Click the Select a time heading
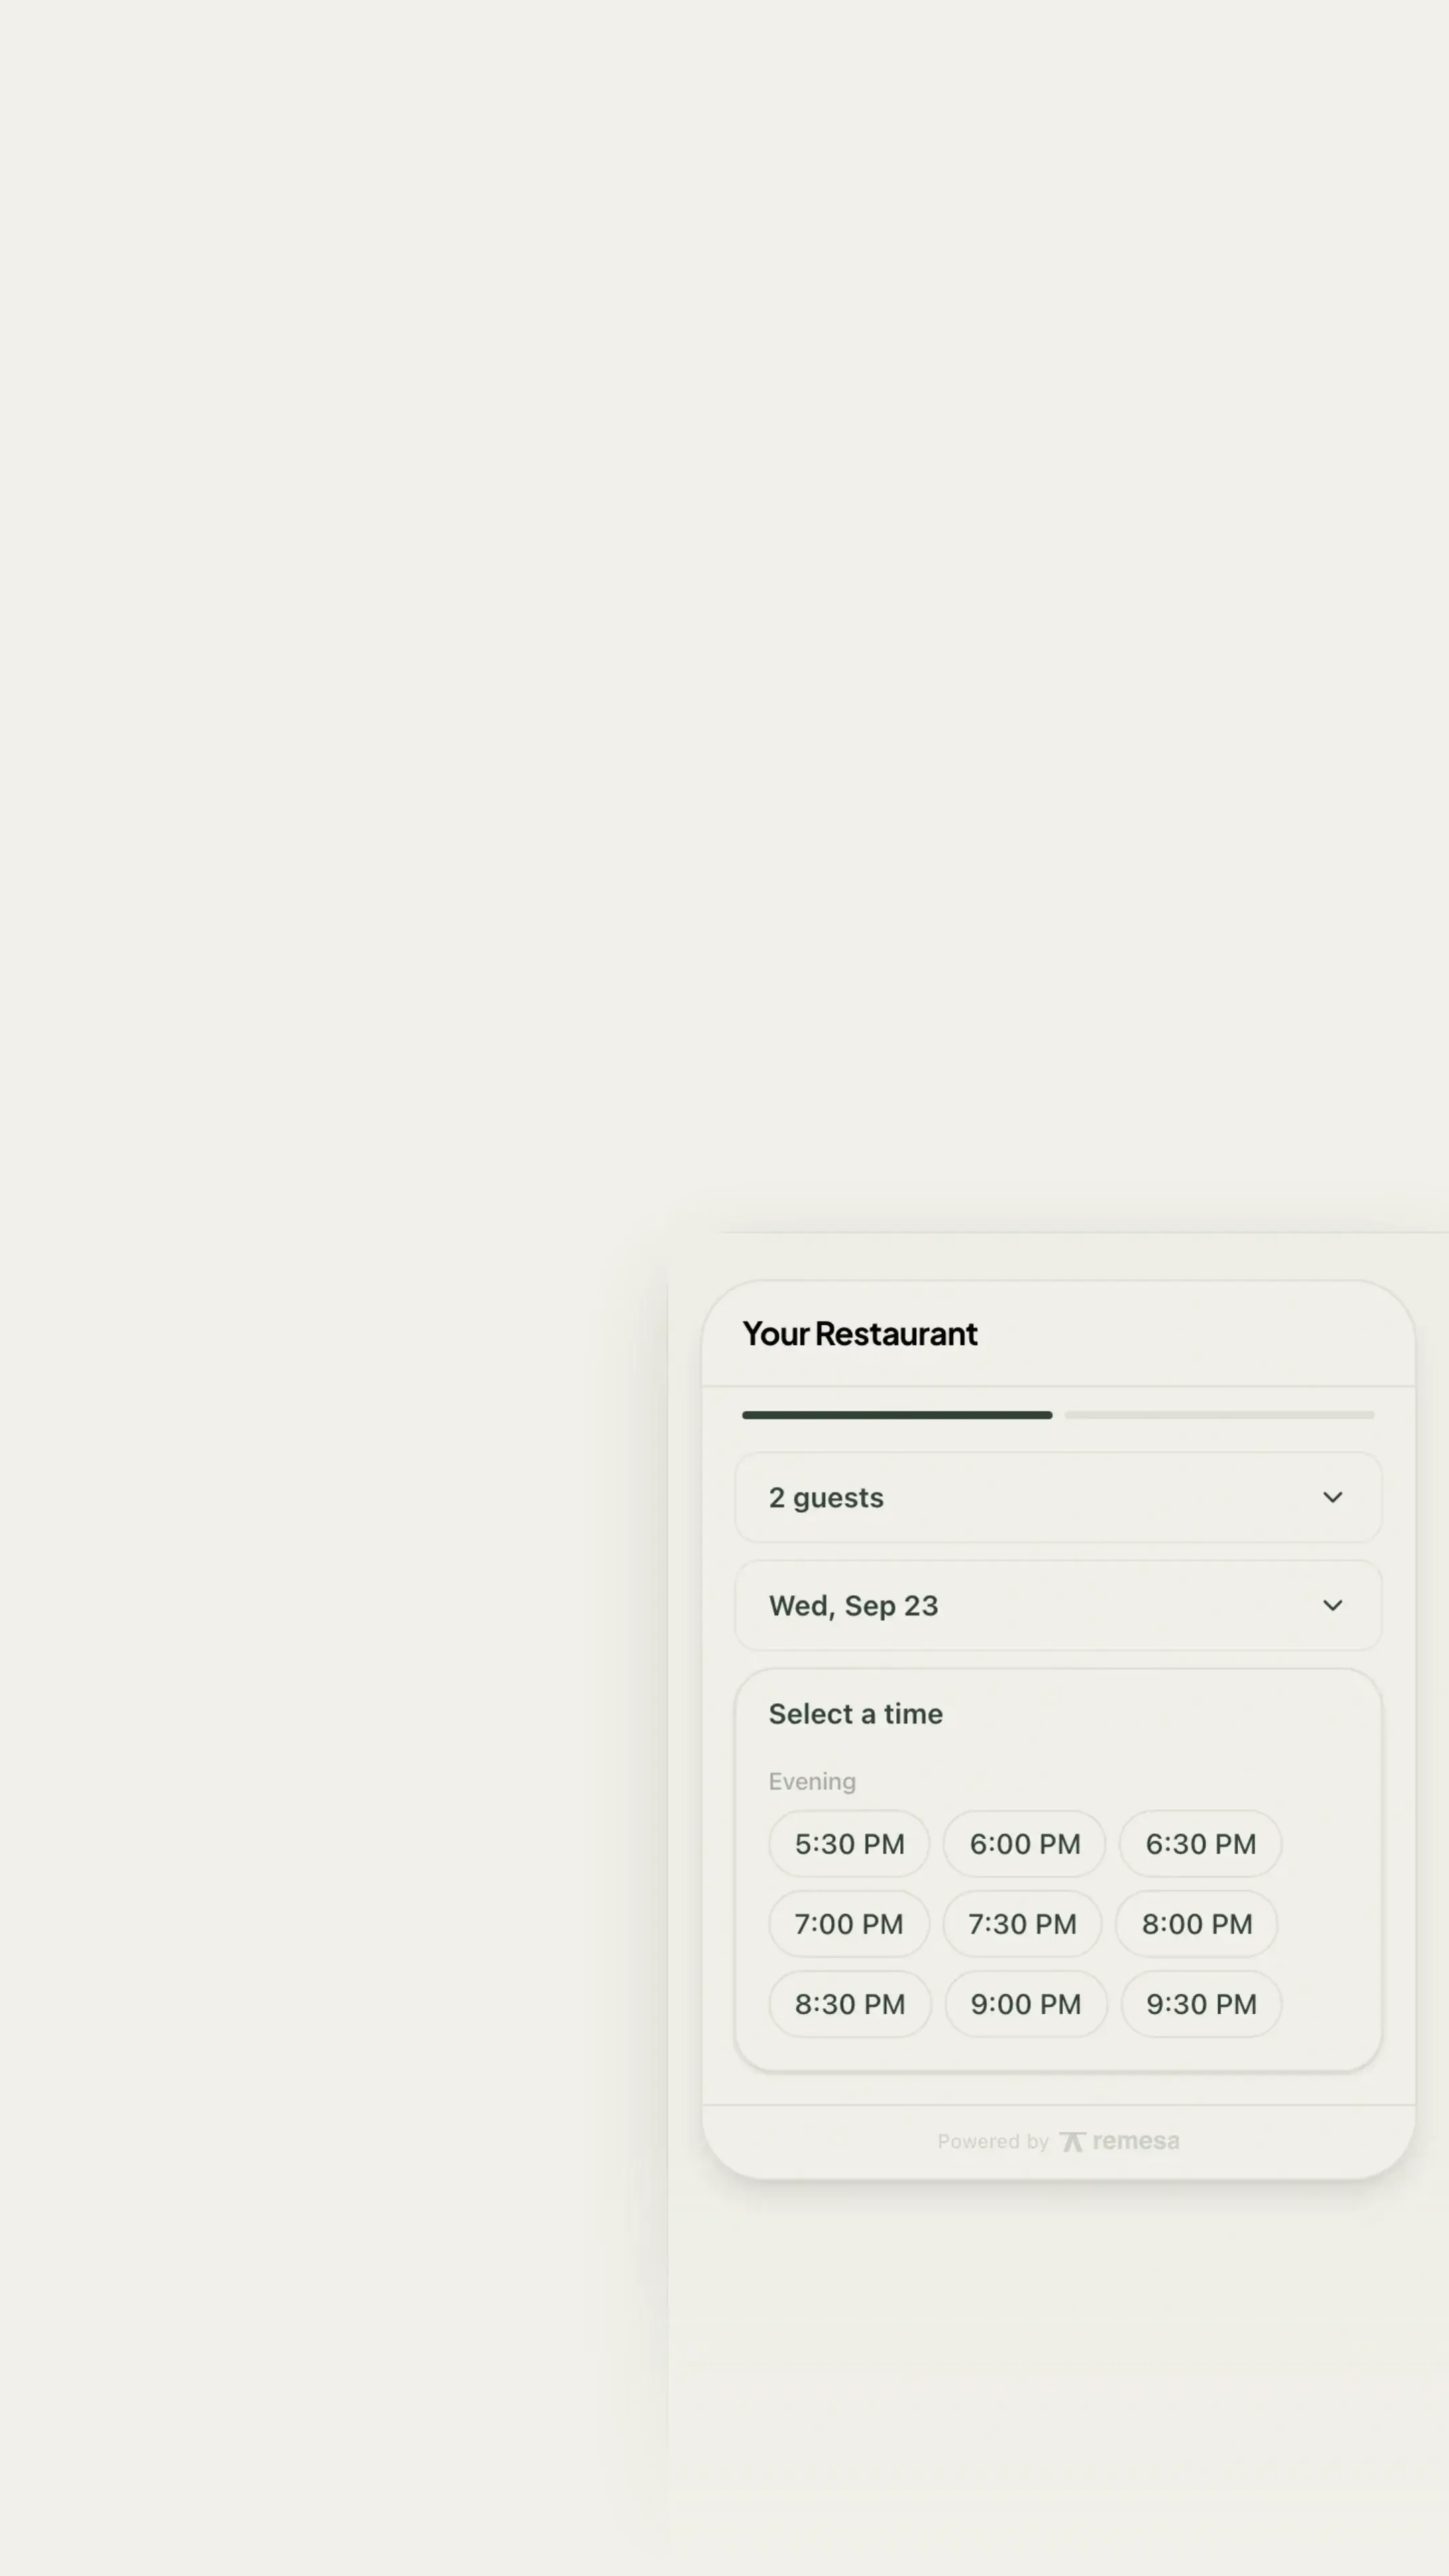The image size is (1449, 2576). tap(856, 1713)
